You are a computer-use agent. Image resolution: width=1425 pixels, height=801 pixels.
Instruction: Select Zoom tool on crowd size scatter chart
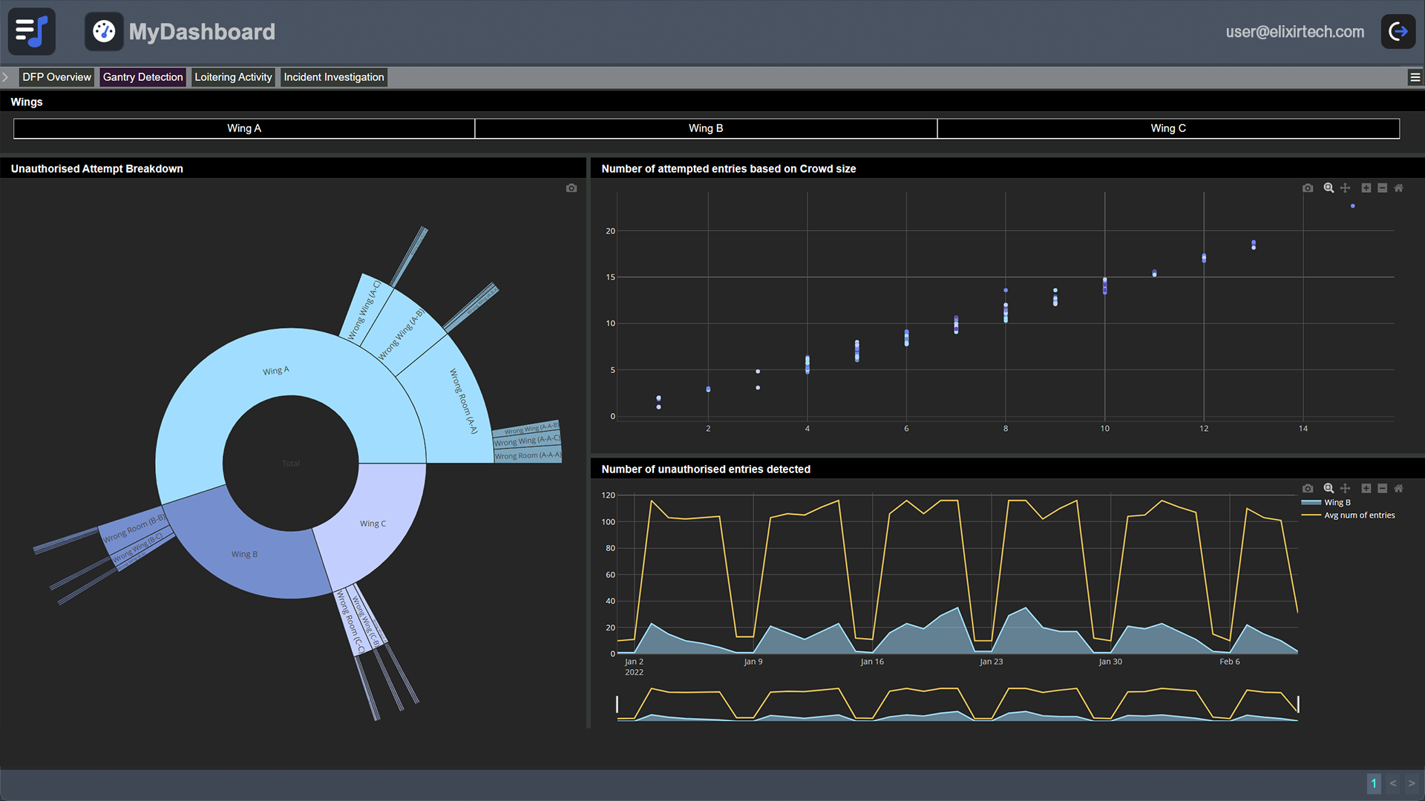pos(1329,188)
